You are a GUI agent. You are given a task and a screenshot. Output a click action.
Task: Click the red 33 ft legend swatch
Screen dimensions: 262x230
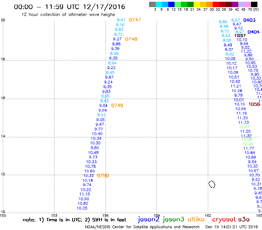pos(216,4)
